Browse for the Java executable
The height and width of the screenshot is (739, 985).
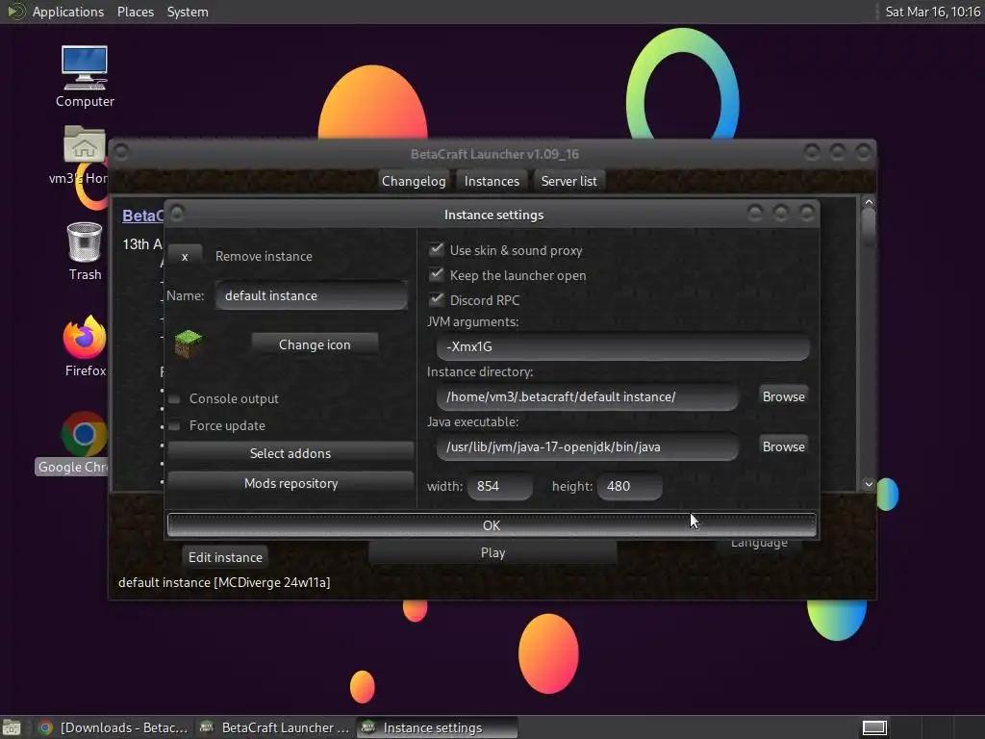click(x=783, y=446)
